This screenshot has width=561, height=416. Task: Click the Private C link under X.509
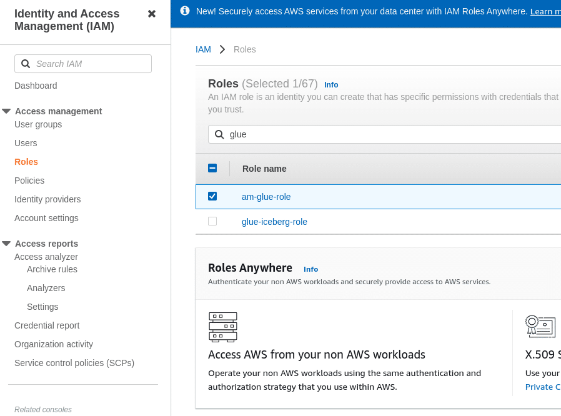click(543, 387)
